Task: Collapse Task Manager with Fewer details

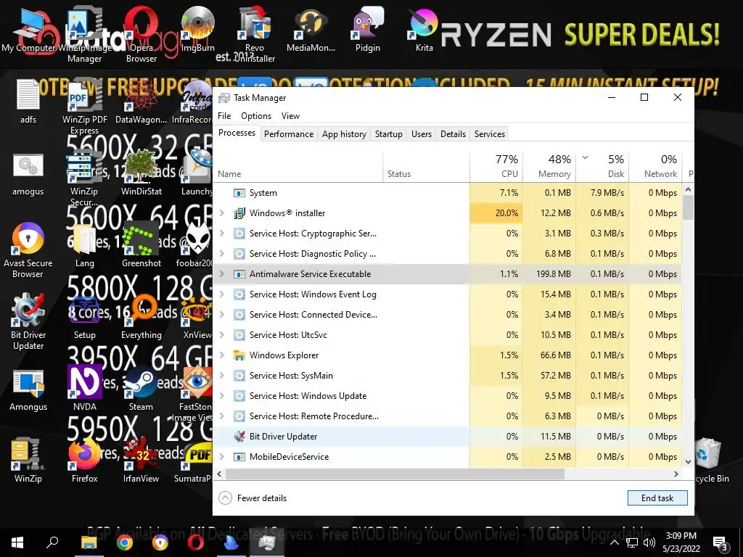Action: coord(253,498)
